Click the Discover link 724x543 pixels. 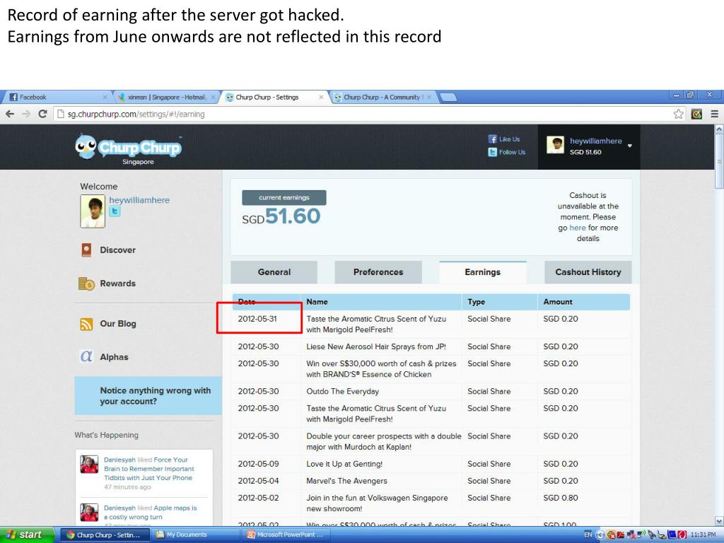[x=118, y=250]
